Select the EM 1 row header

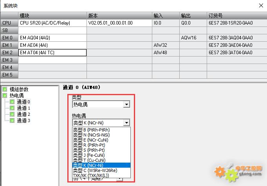click(9, 45)
